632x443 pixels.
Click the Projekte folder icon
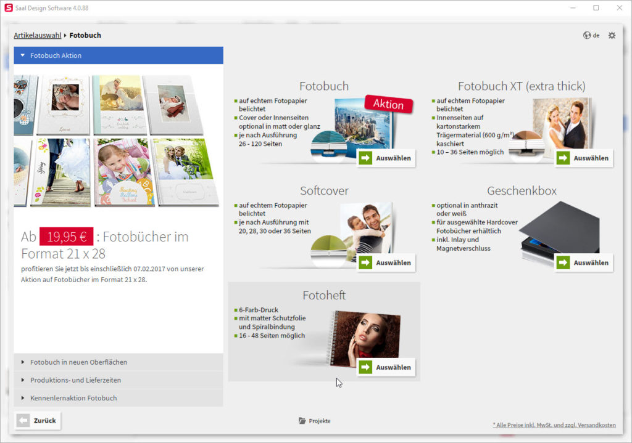click(302, 420)
